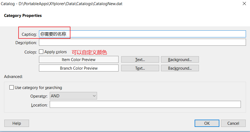Click the Branch Color Preview swatch

78,68
